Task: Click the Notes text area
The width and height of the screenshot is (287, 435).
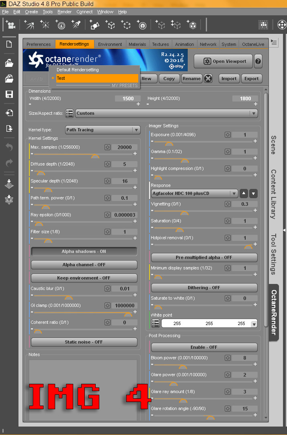Action: point(83,389)
